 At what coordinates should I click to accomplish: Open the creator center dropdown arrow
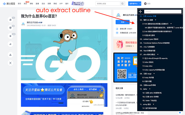140,4
